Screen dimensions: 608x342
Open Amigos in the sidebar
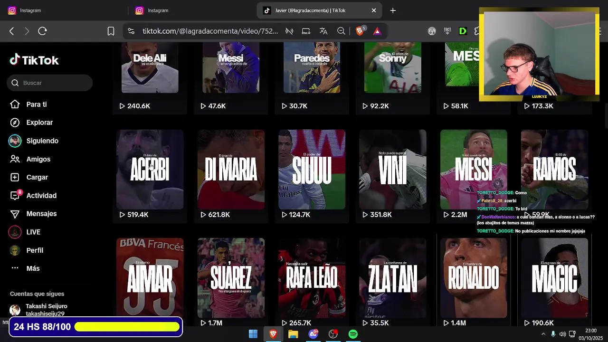click(x=38, y=159)
